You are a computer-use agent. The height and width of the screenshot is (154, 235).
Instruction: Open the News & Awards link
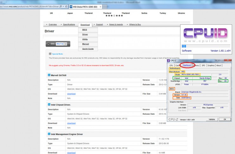tap(116, 24)
